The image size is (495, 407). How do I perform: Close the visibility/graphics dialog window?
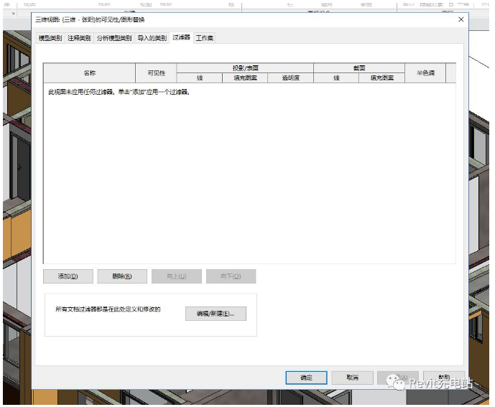tap(461, 19)
